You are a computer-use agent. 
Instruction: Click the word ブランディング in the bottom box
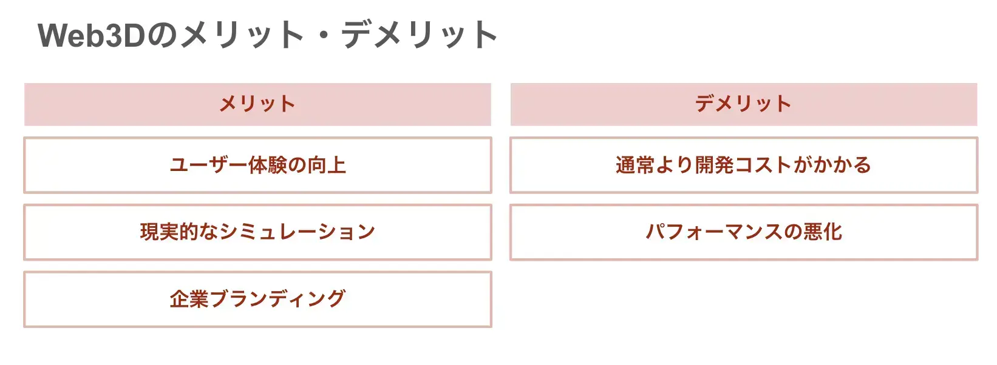277,299
